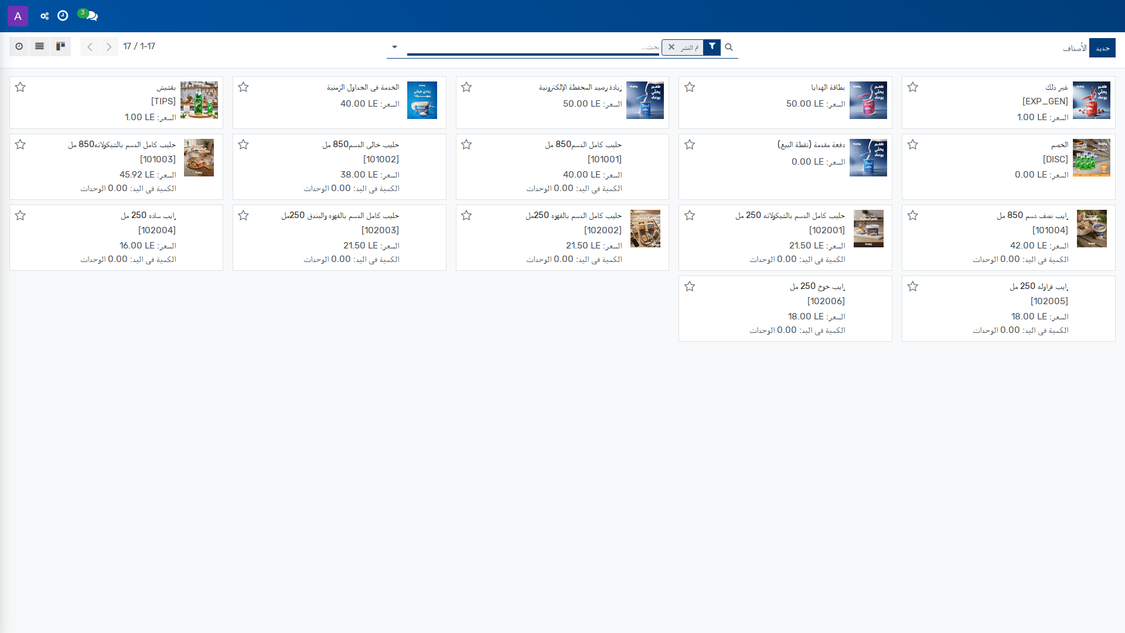Click the [102006] reference text
The height and width of the screenshot is (633, 1125).
click(826, 301)
